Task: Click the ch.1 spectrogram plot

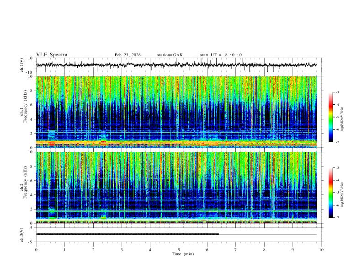Action: click(176, 112)
